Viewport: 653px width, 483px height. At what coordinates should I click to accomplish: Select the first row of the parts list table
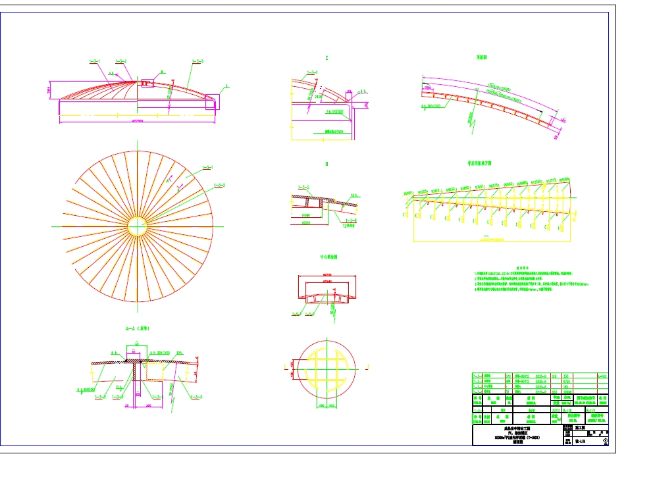540,376
